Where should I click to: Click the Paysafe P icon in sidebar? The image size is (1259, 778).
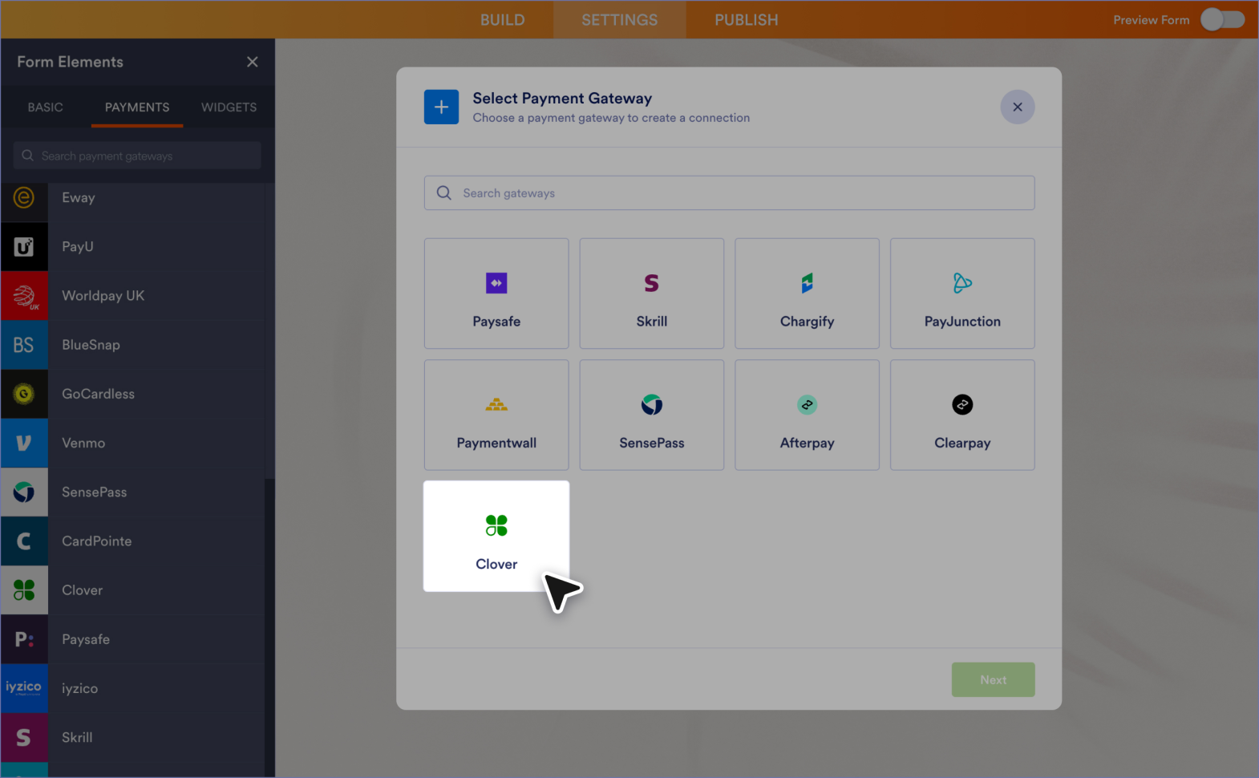(x=24, y=639)
